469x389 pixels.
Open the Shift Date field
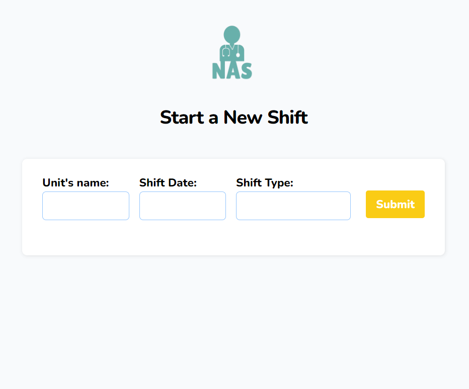pos(183,206)
